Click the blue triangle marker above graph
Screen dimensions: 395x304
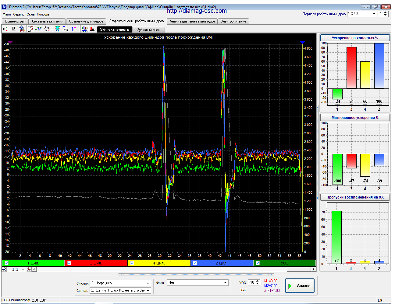coord(302,43)
